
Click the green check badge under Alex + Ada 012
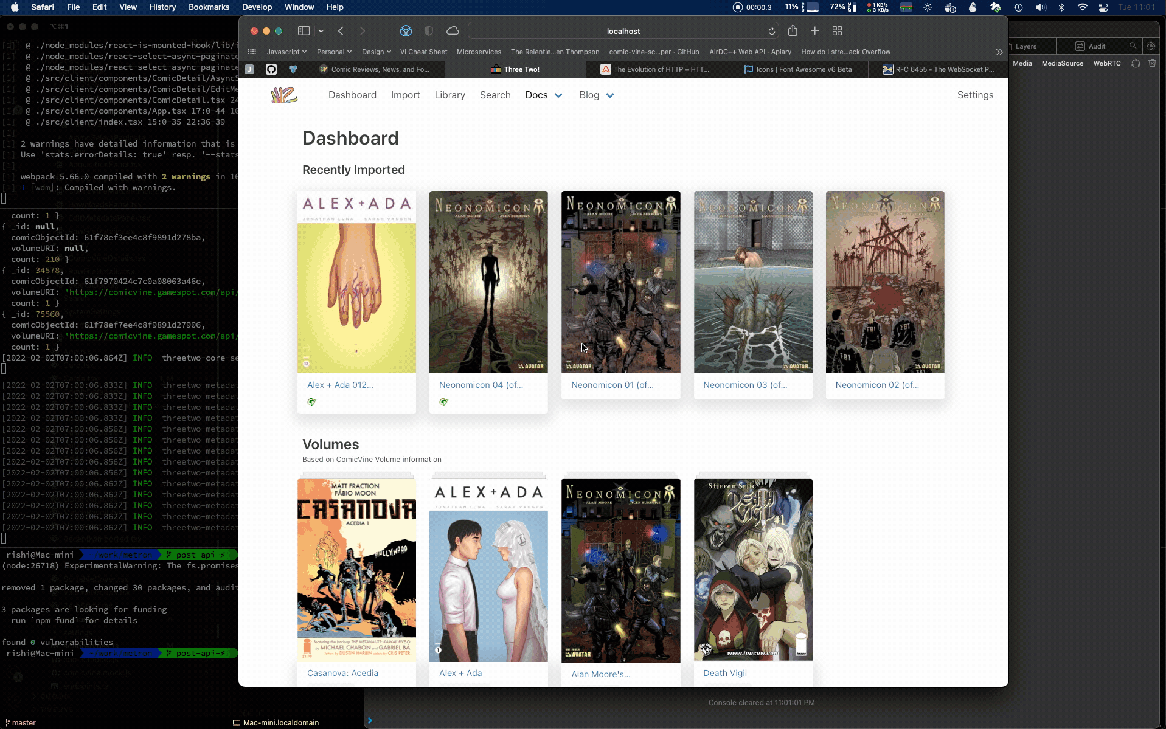point(312,402)
